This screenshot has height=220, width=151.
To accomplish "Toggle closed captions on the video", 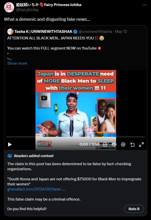I will (105, 144).
